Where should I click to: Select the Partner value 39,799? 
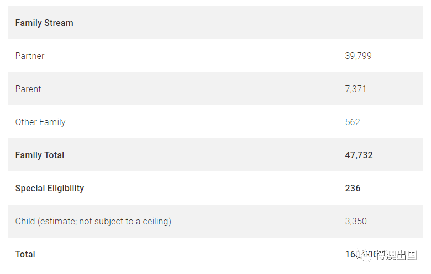tap(358, 56)
